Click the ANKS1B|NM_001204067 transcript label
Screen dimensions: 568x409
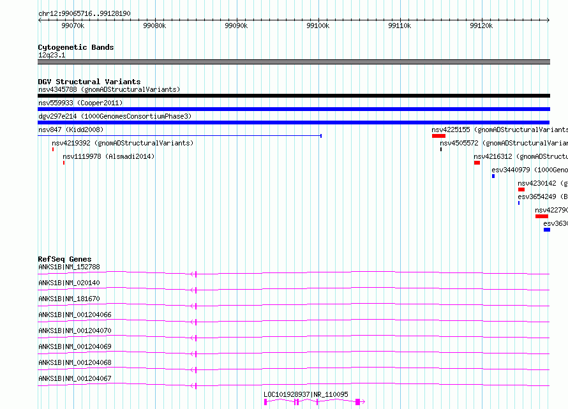click(x=75, y=378)
